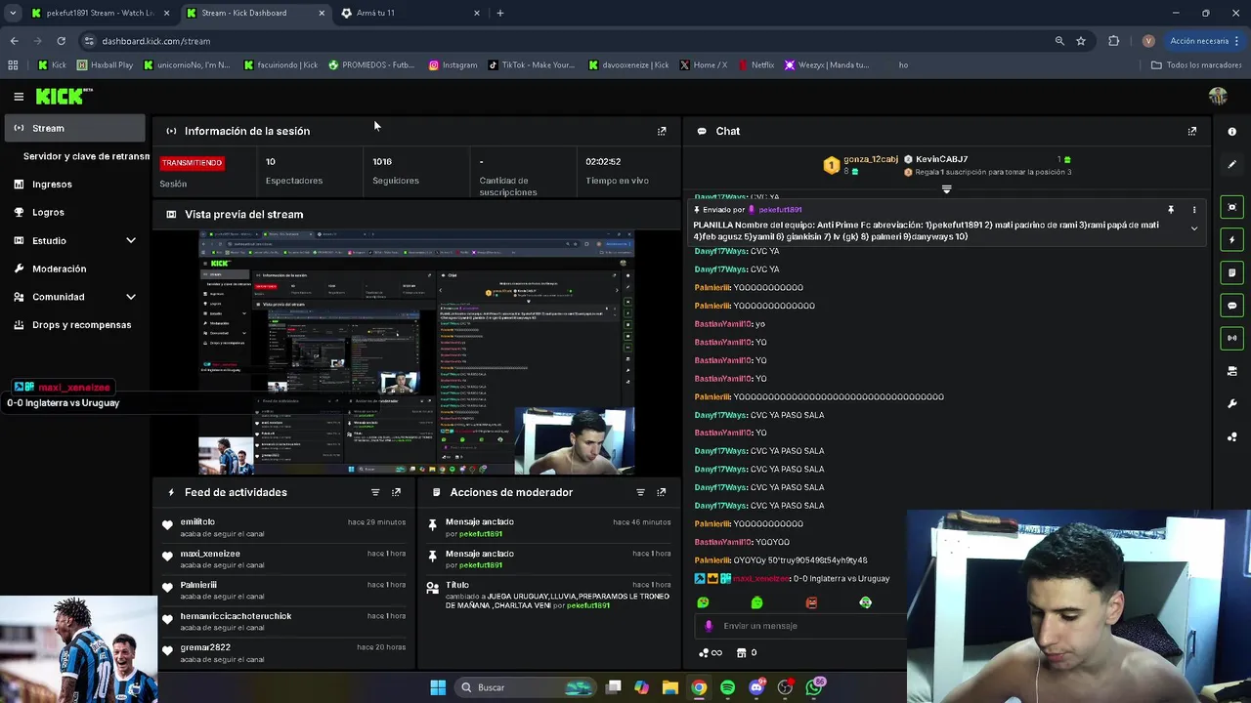The image size is (1251, 703).
Task: Click the angry red emote in chat
Action: 811,602
